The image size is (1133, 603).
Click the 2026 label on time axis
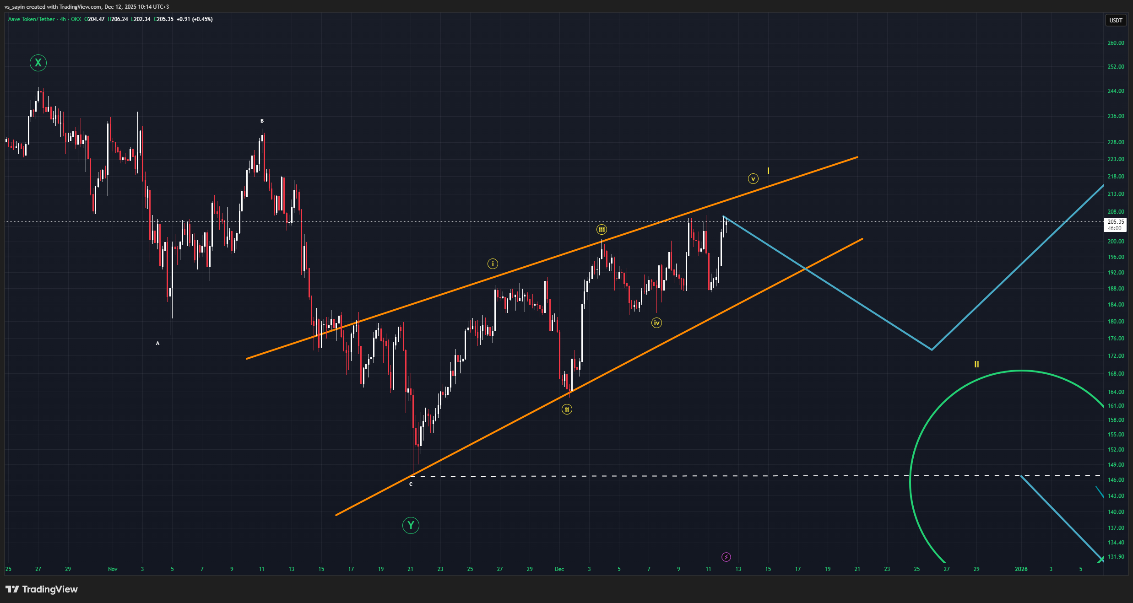coord(1021,569)
